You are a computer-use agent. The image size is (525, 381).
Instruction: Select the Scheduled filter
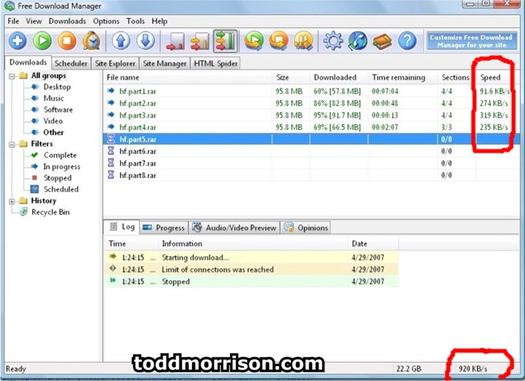61,190
